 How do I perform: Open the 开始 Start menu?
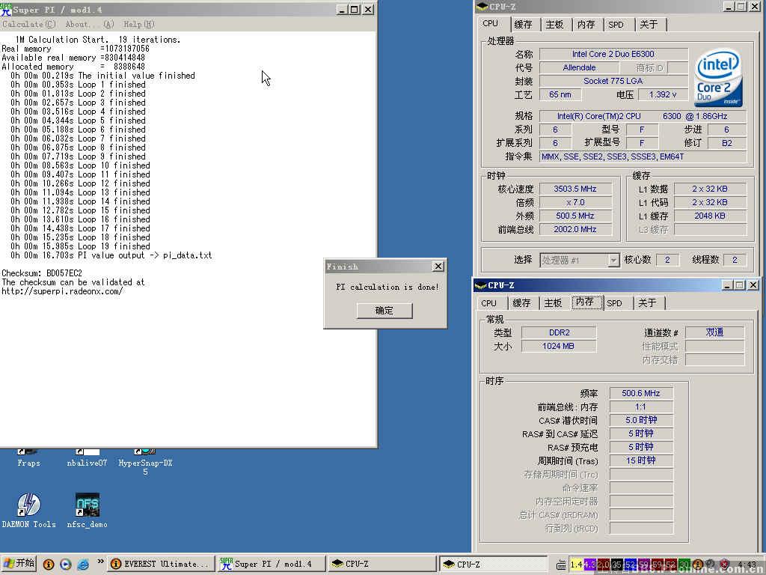pos(19,564)
